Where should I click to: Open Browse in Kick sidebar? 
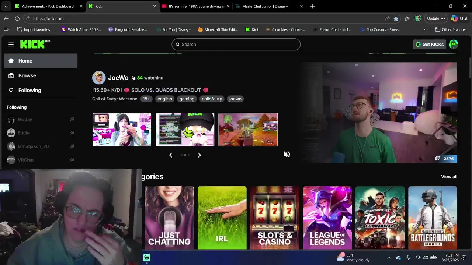(x=41, y=75)
